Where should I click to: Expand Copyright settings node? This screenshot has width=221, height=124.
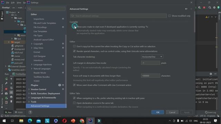(32, 44)
